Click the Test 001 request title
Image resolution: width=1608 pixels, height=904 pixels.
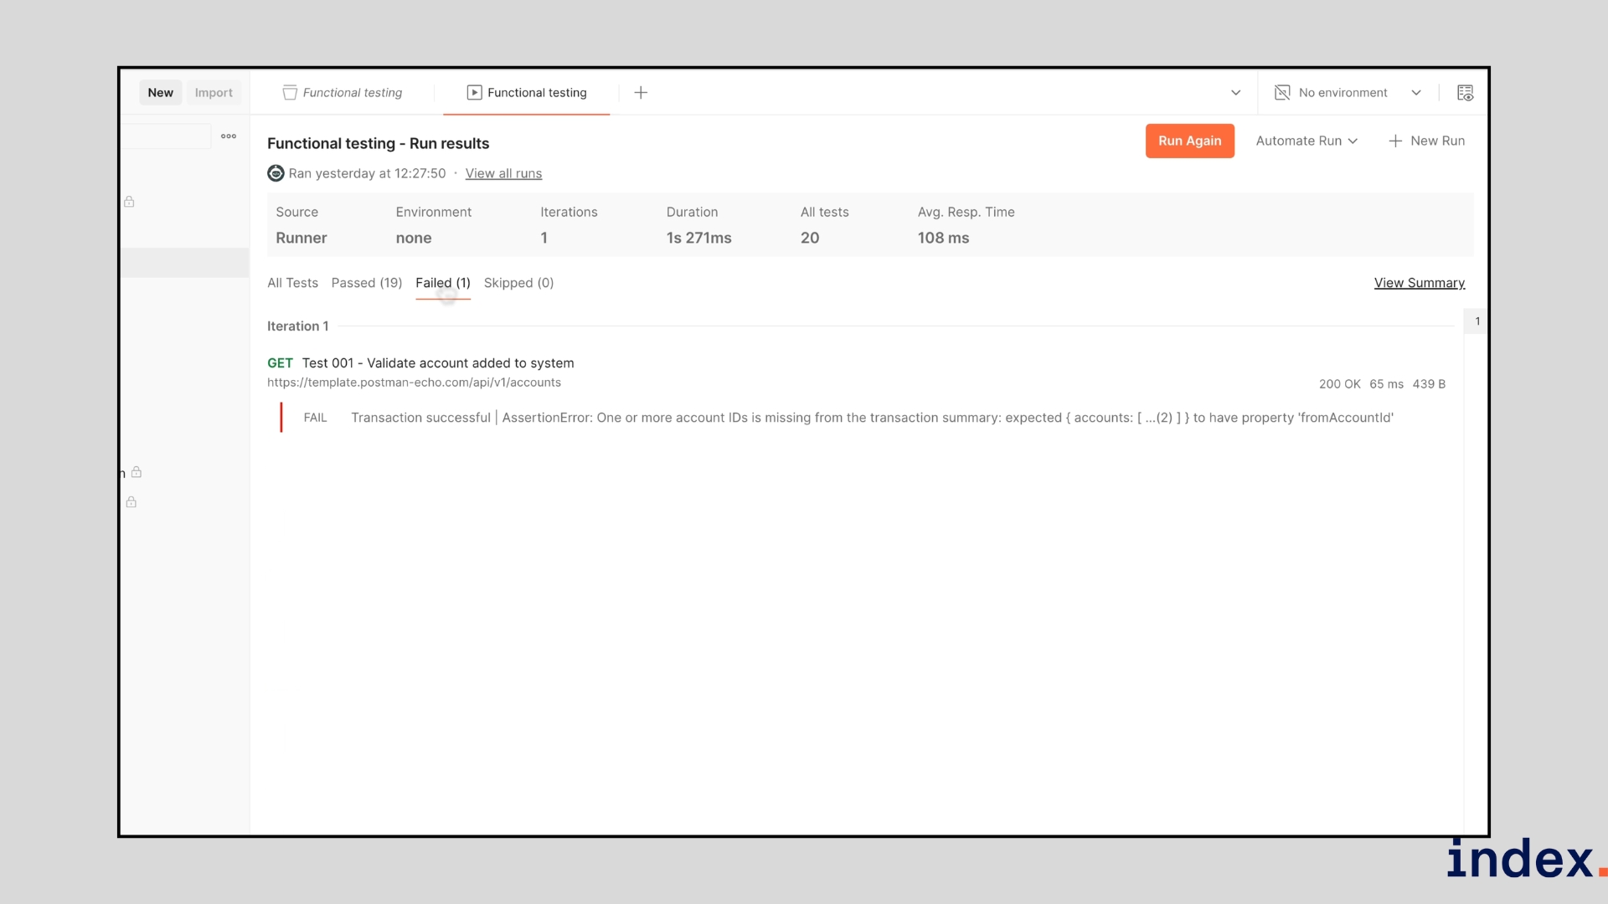point(439,363)
